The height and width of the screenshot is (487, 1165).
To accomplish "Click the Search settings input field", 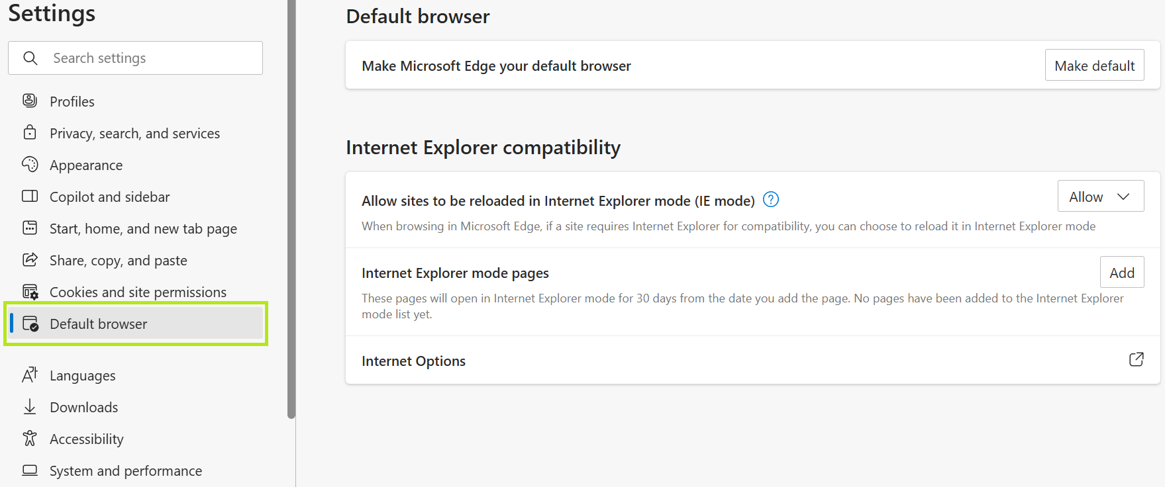I will [135, 58].
